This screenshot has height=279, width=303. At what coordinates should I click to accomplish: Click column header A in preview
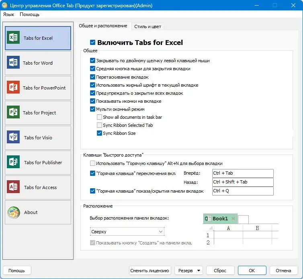pyautogui.click(x=228, y=228)
